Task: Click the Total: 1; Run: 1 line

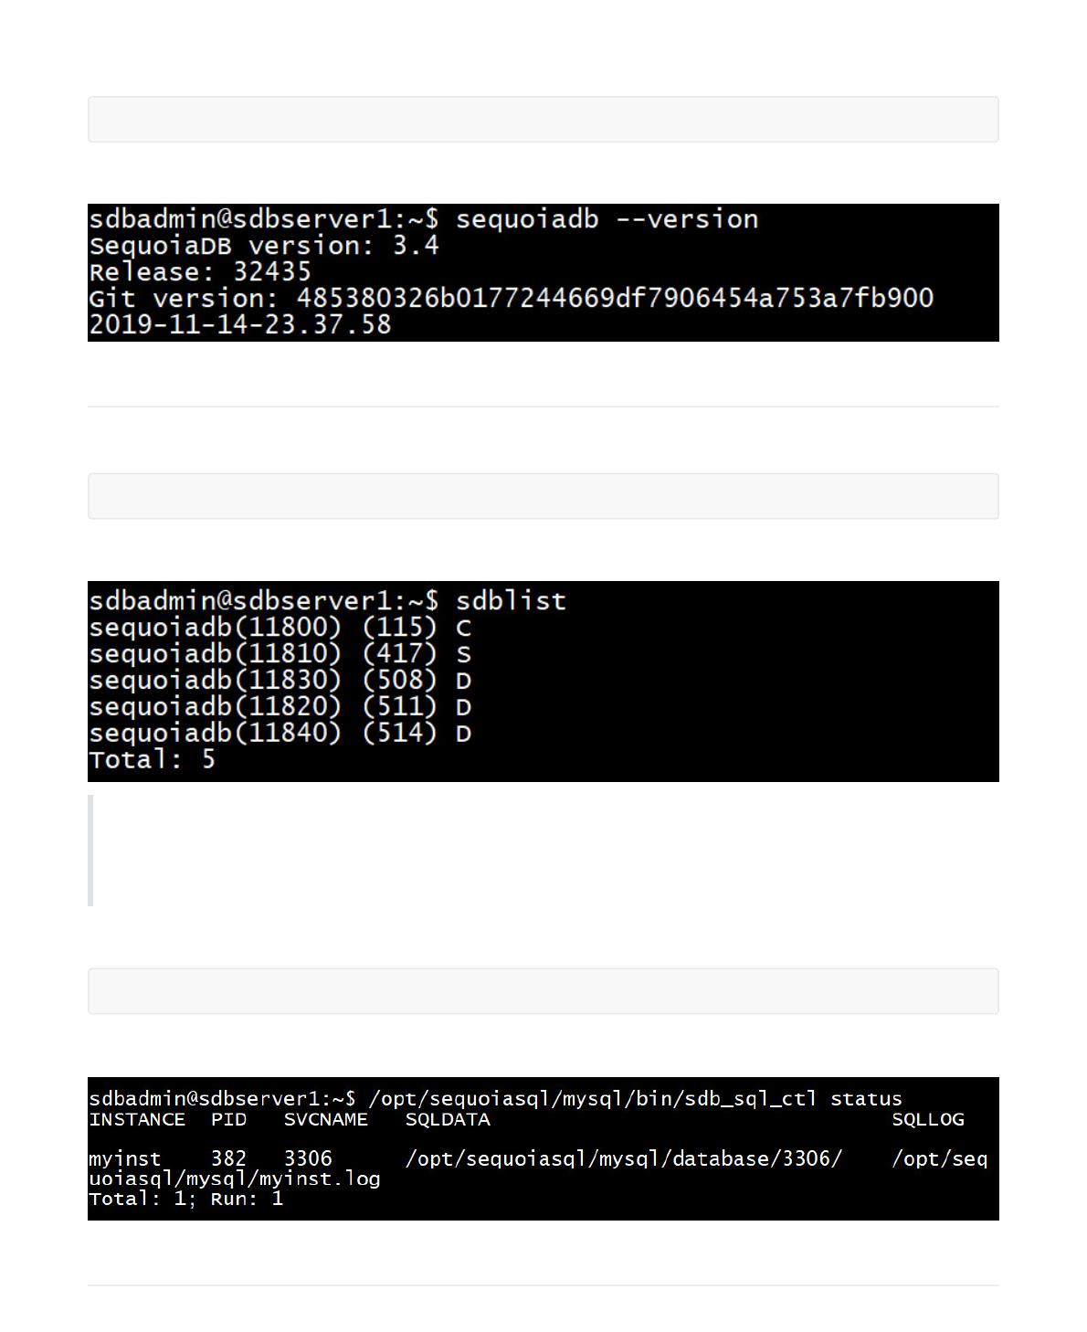Action: 186,1199
